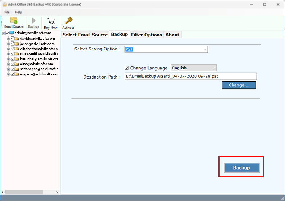Uncheck the david@adviksoft.com checkbox
The width and height of the screenshot is (285, 201).
pos(13,38)
